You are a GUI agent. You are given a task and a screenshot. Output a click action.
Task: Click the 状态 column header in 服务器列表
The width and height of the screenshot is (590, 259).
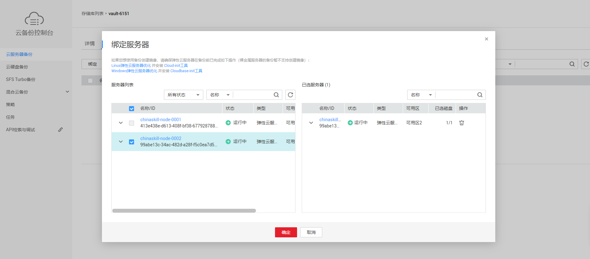pos(230,108)
